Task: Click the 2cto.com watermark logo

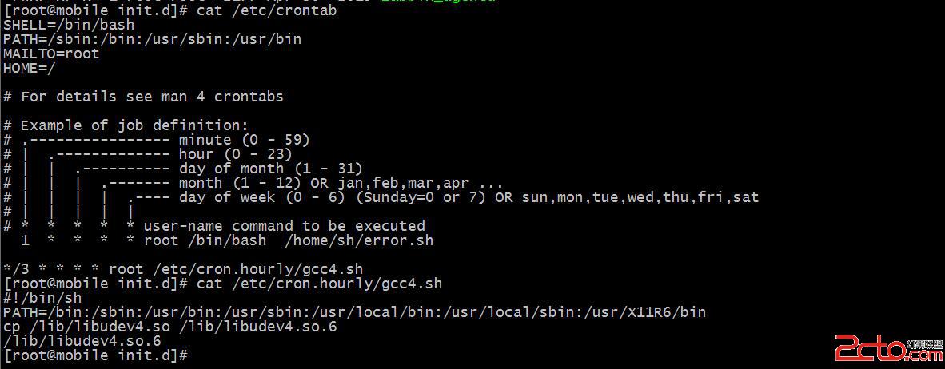Action: tap(888, 348)
